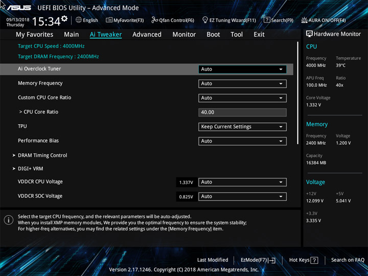Click the 12.099 V reading

point(315,201)
